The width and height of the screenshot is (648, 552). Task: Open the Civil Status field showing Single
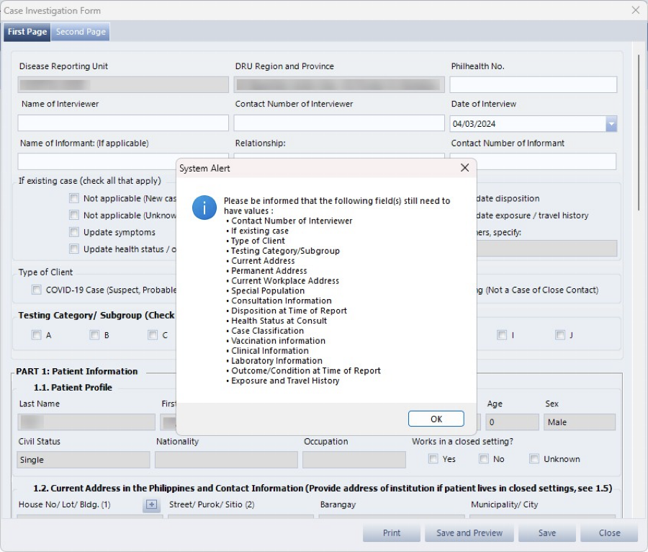pos(84,460)
